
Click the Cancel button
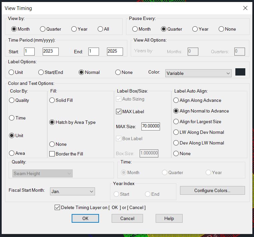click(x=127, y=218)
